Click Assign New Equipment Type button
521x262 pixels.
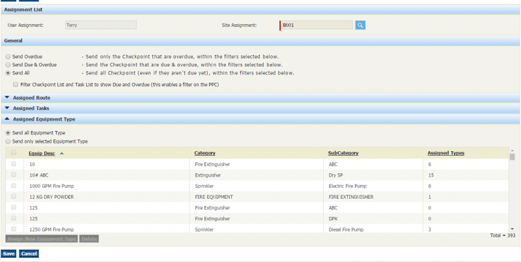click(x=42, y=239)
